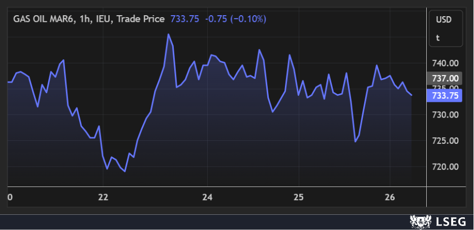Open the t unit selector
474x230 pixels.
[x=438, y=37]
